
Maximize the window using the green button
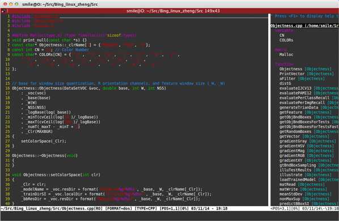[x=16, y=4]
